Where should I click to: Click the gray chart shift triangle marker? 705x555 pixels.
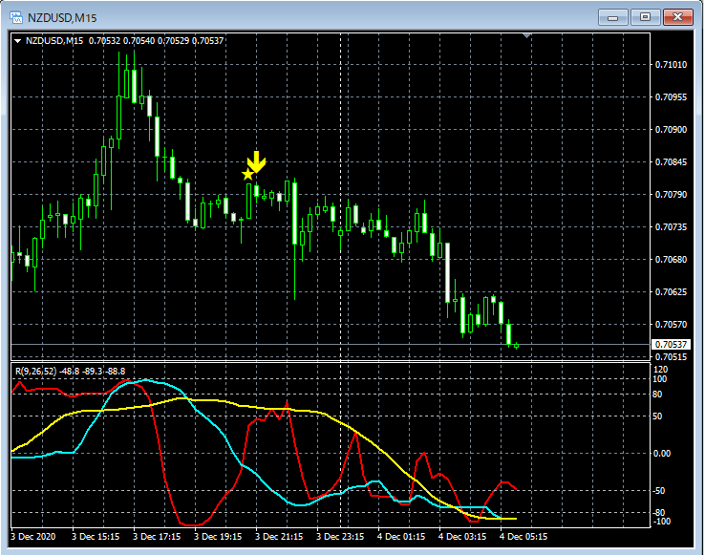pyautogui.click(x=526, y=36)
